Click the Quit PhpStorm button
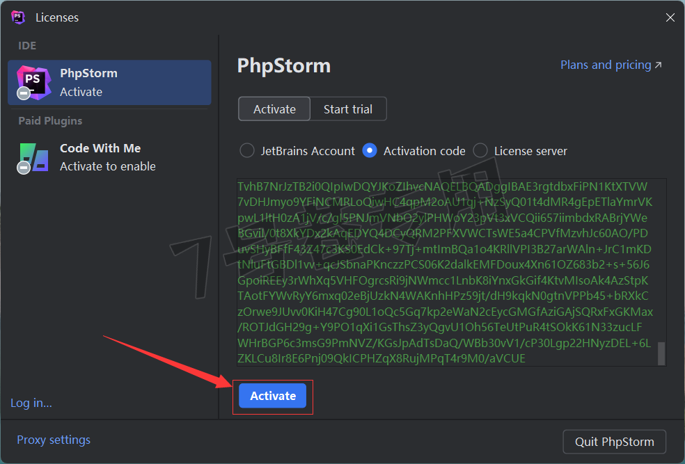This screenshot has width=685, height=464. point(614,442)
